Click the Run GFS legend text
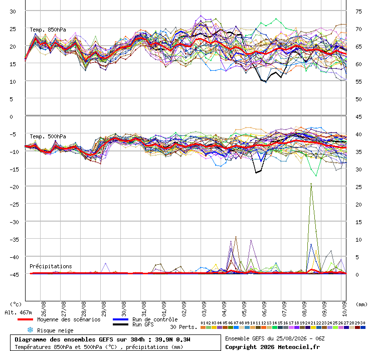The width and height of the screenshot is (371, 351). pos(143,324)
